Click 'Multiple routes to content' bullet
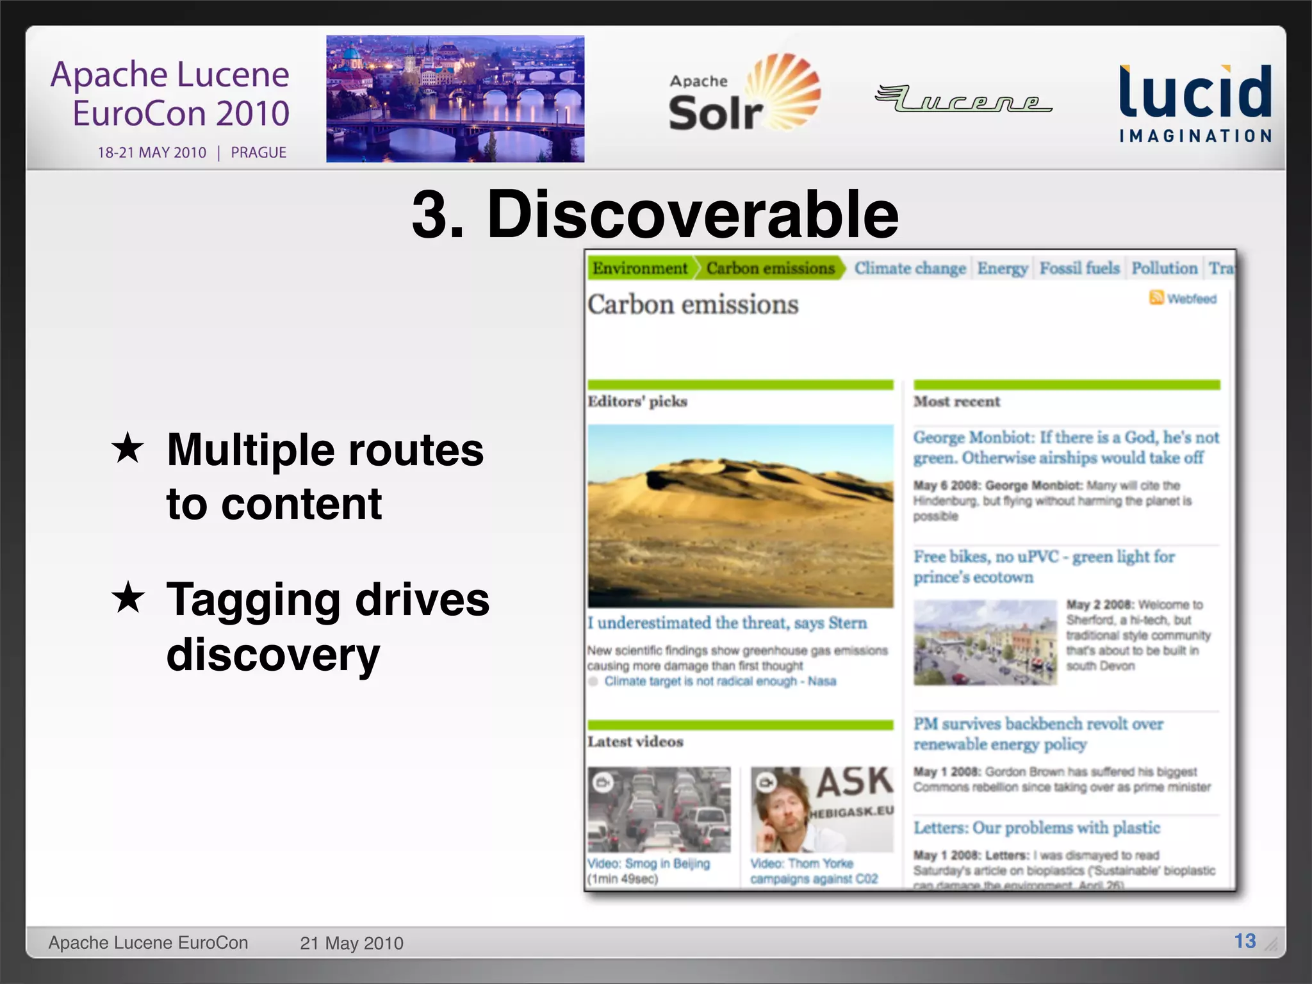The image size is (1312, 984). click(325, 477)
